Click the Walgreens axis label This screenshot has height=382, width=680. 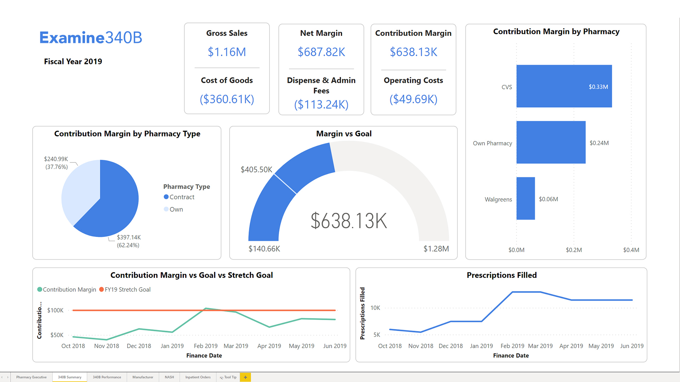click(498, 199)
